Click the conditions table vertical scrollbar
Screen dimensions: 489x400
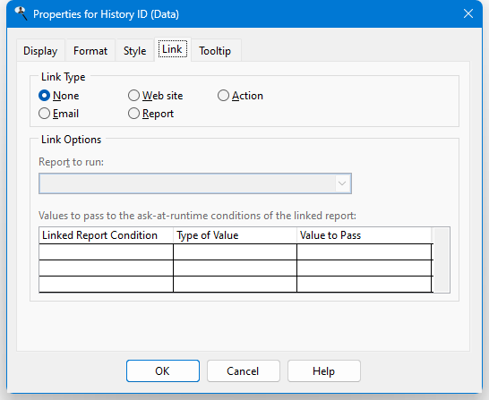(x=442, y=260)
